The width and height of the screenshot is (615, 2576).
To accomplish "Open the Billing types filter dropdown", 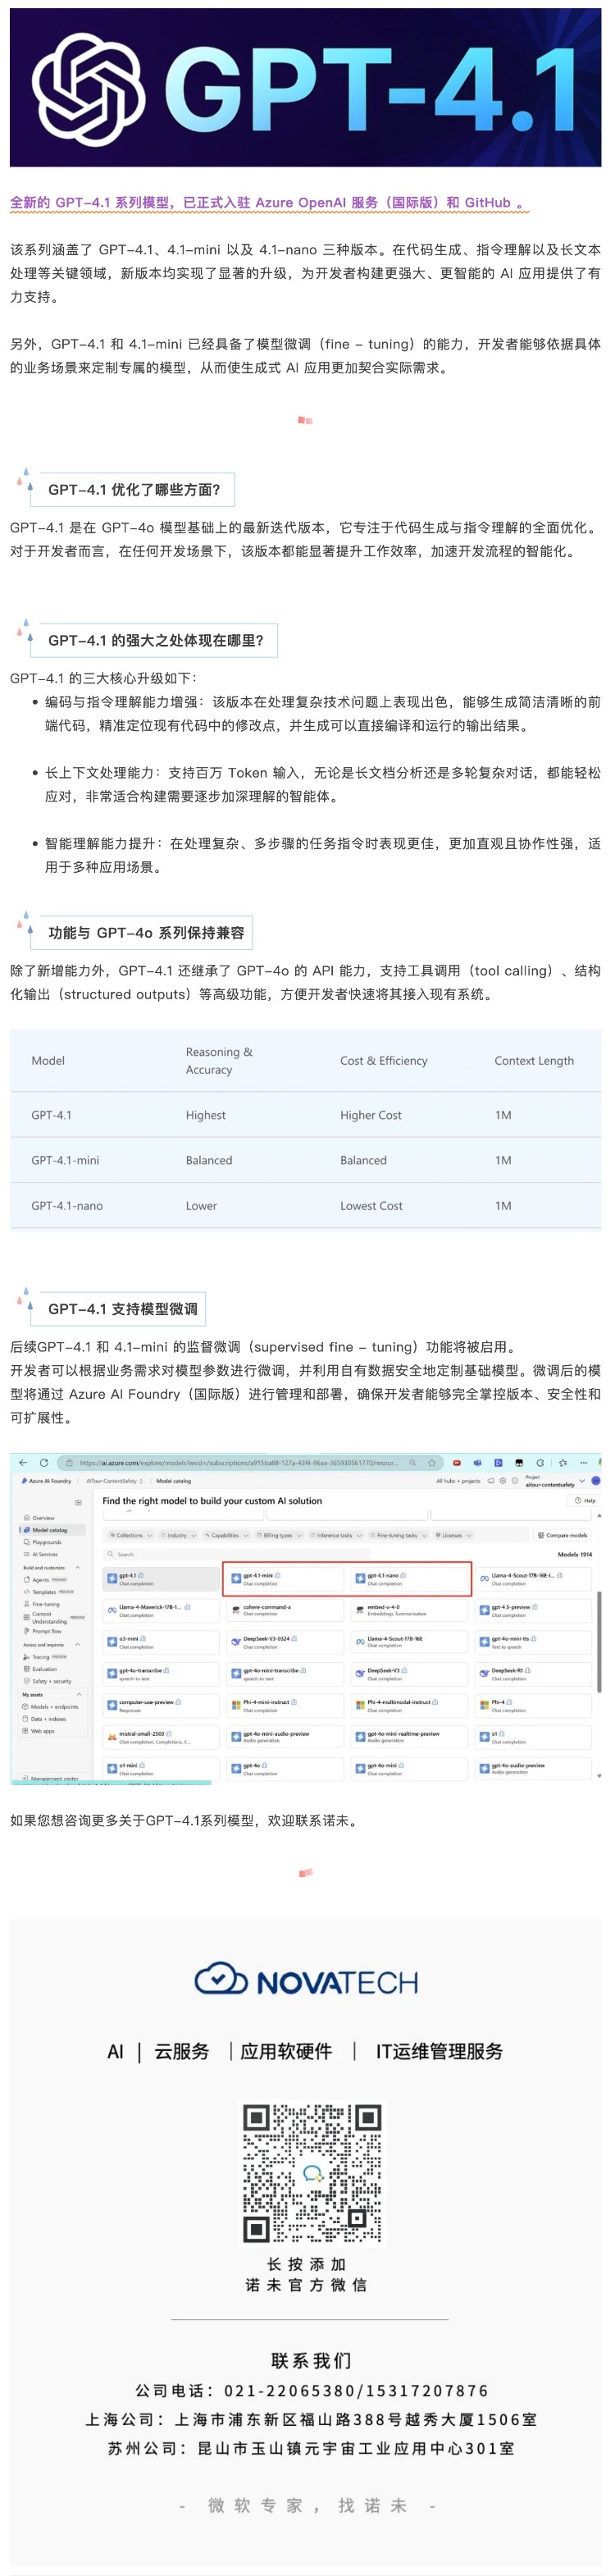I will coord(280,1535).
